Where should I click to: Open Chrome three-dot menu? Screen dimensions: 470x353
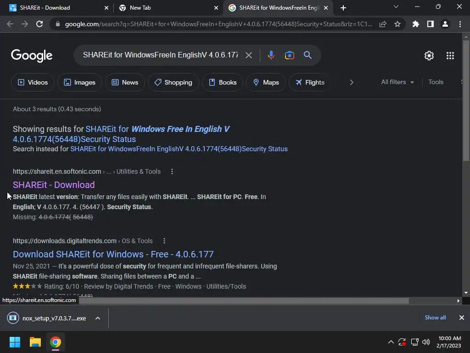pyautogui.click(x=460, y=24)
